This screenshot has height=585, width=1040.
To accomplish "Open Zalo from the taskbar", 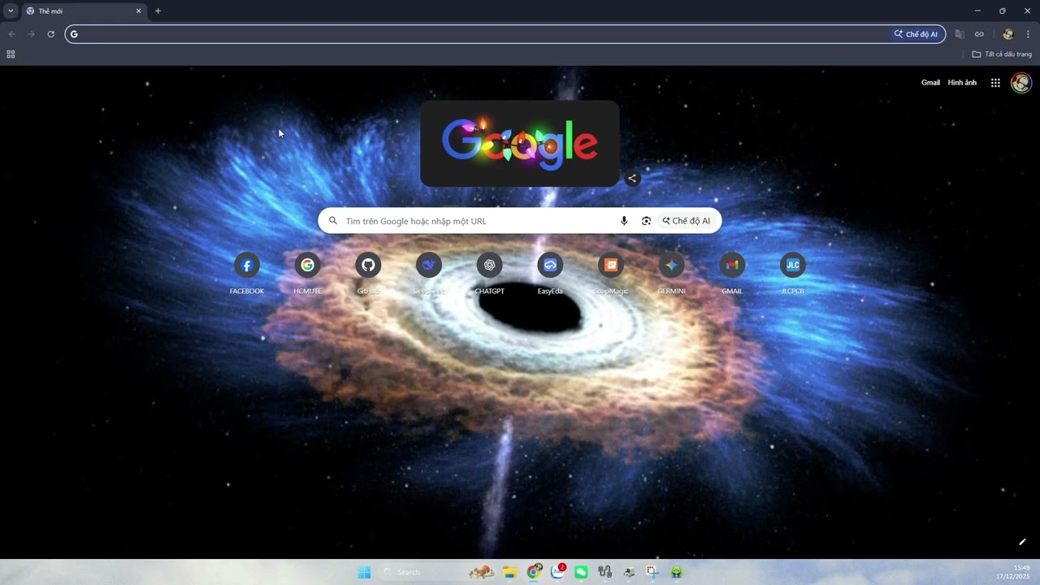I will tap(557, 572).
